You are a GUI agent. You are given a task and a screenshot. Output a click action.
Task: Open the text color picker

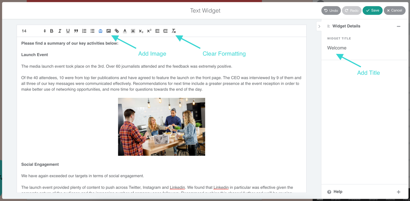[125, 31]
